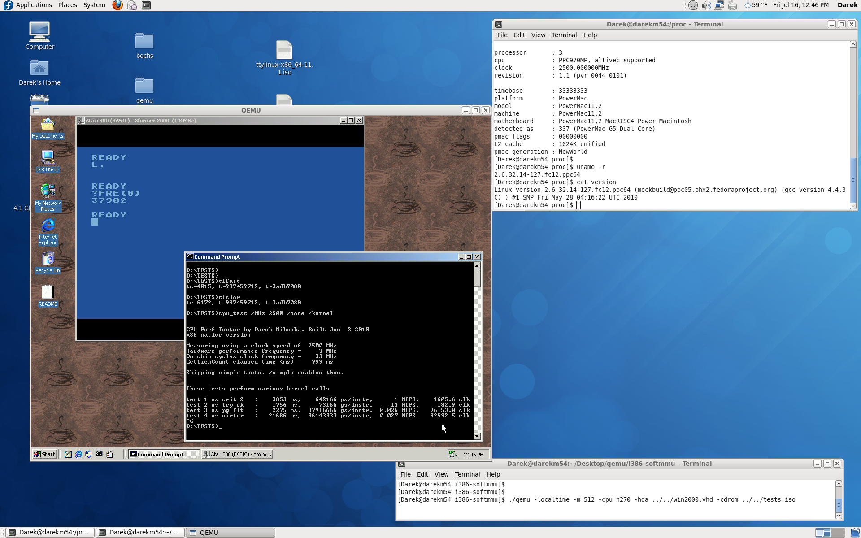The image size is (861, 538).
Task: Open the weather applet showing 59 °F
Action: pos(756,5)
